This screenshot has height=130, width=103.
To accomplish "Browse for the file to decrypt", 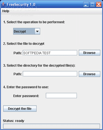I will 90,53.
